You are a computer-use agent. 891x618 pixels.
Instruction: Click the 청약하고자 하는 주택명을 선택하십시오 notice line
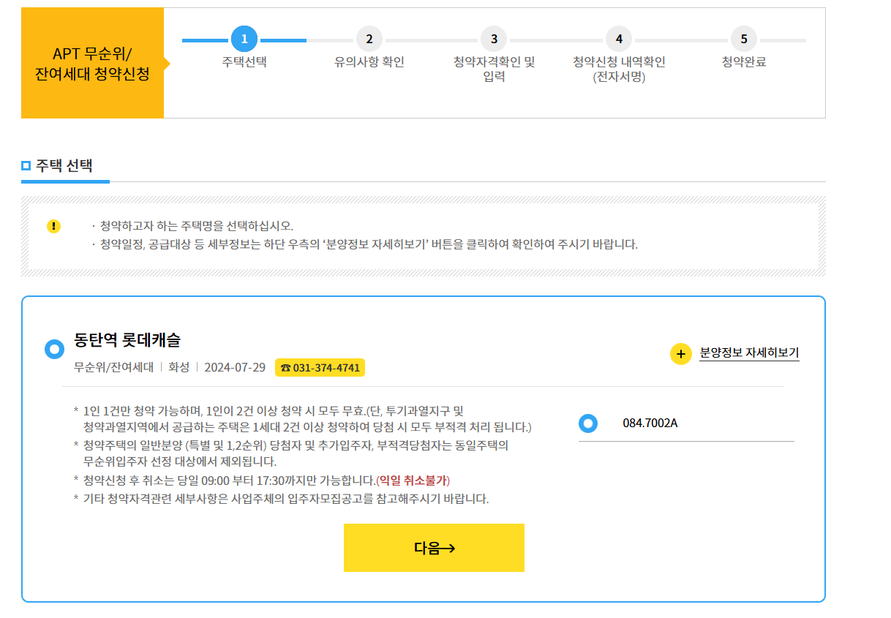click(197, 226)
